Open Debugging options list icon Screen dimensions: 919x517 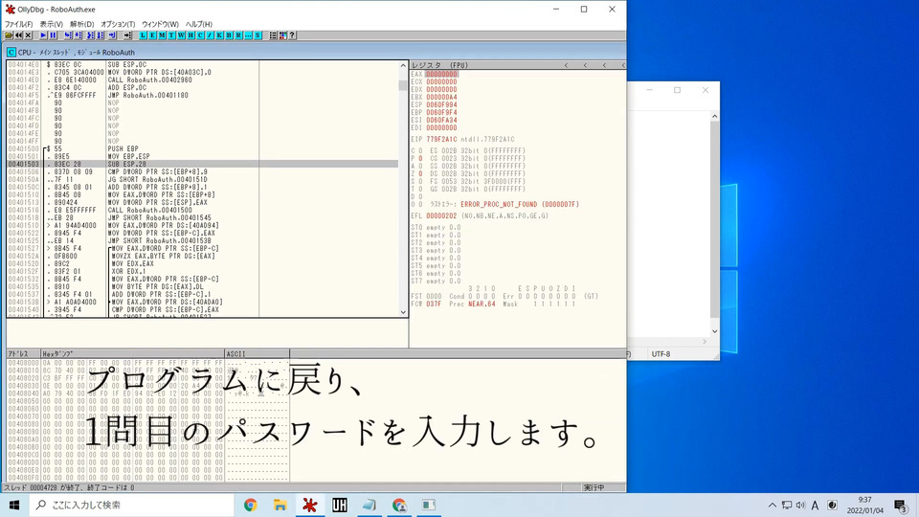coord(273,35)
